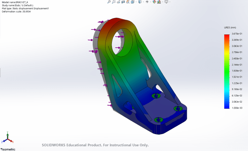This screenshot has width=248, height=151.
Task: Select the 3.675e-01 maximum legend value
Action: 237,34
